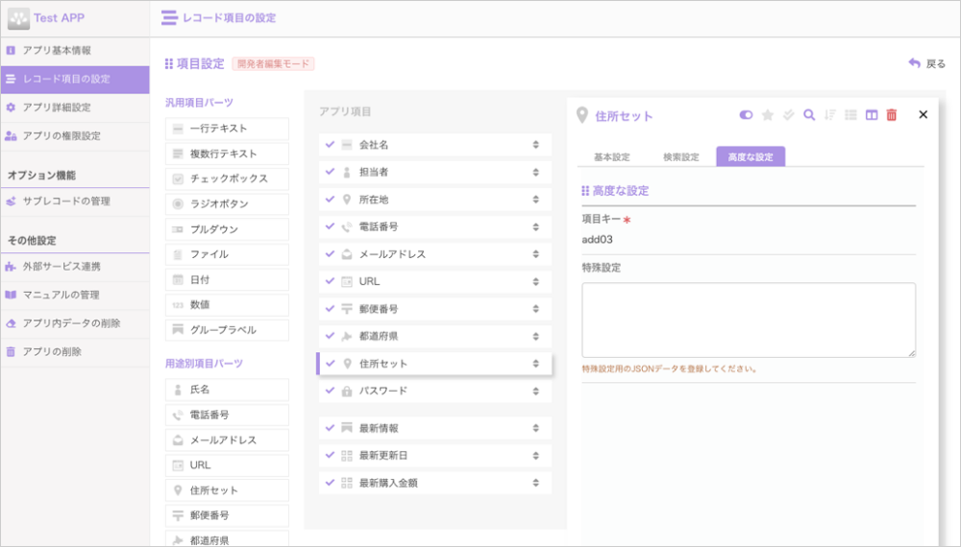
Task: Select the ラジオボタン part
Action: (x=227, y=203)
